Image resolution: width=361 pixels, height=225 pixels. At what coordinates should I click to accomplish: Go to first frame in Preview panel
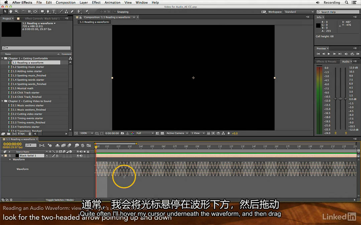click(x=318, y=54)
